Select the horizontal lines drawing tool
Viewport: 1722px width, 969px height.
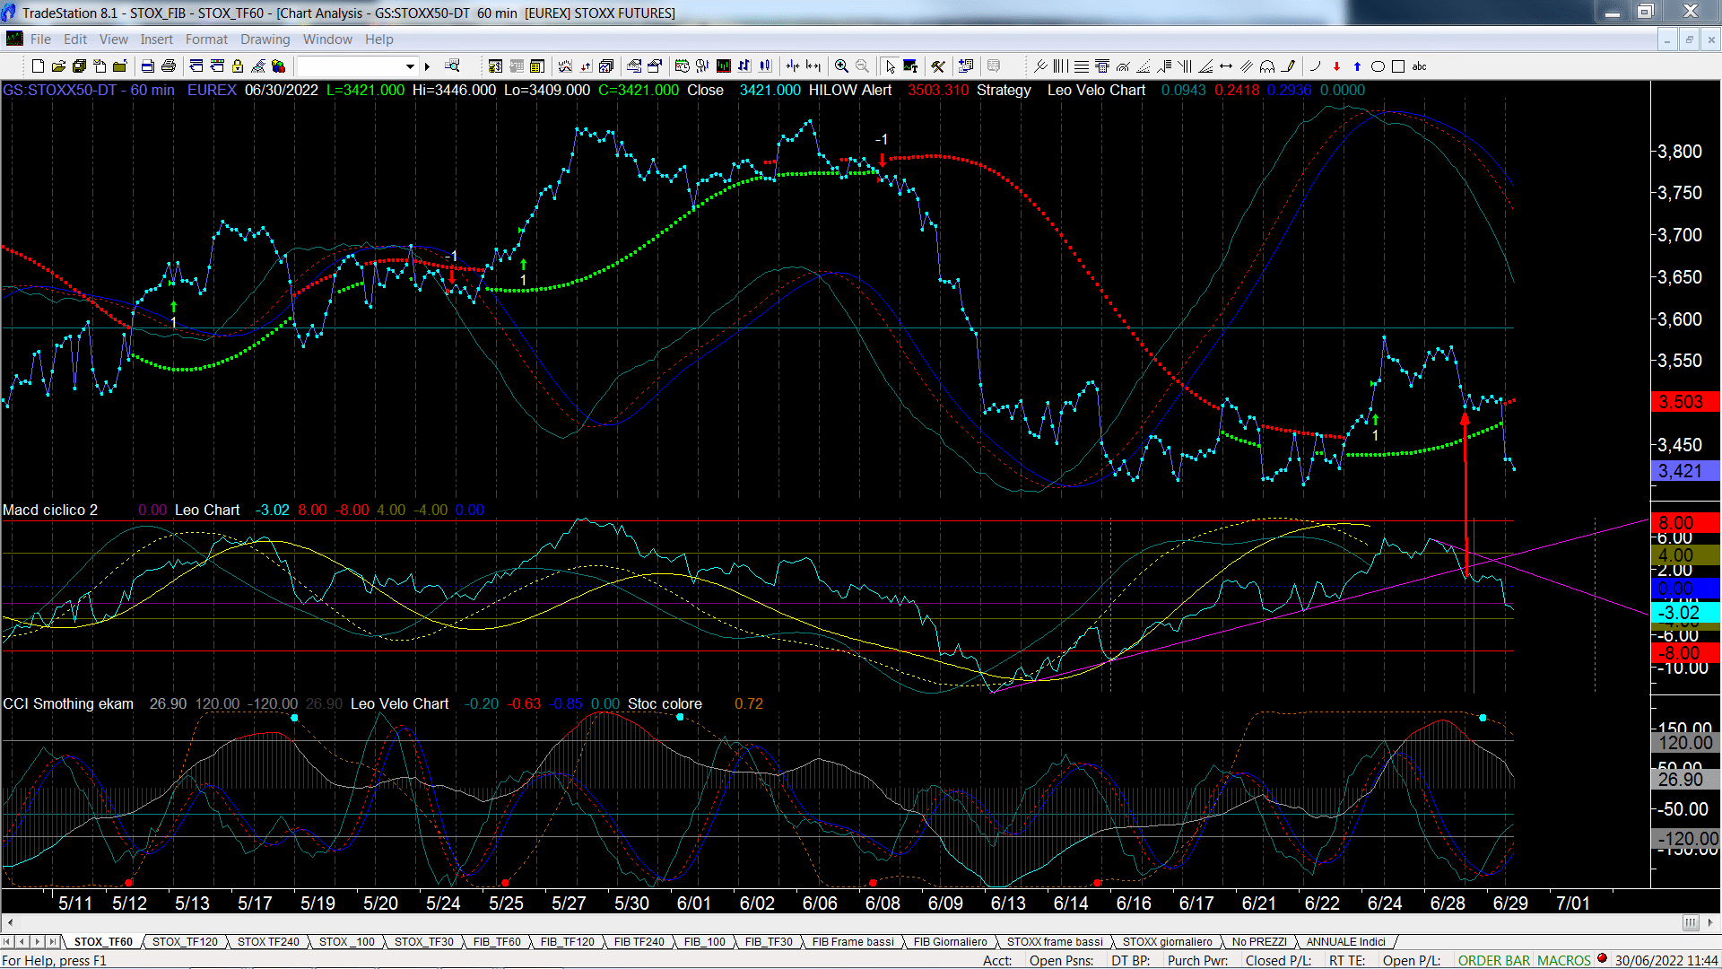pos(1082,66)
